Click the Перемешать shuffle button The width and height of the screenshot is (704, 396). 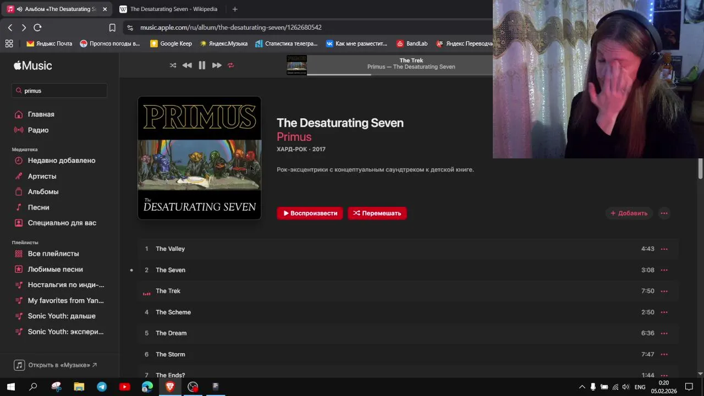click(x=377, y=213)
